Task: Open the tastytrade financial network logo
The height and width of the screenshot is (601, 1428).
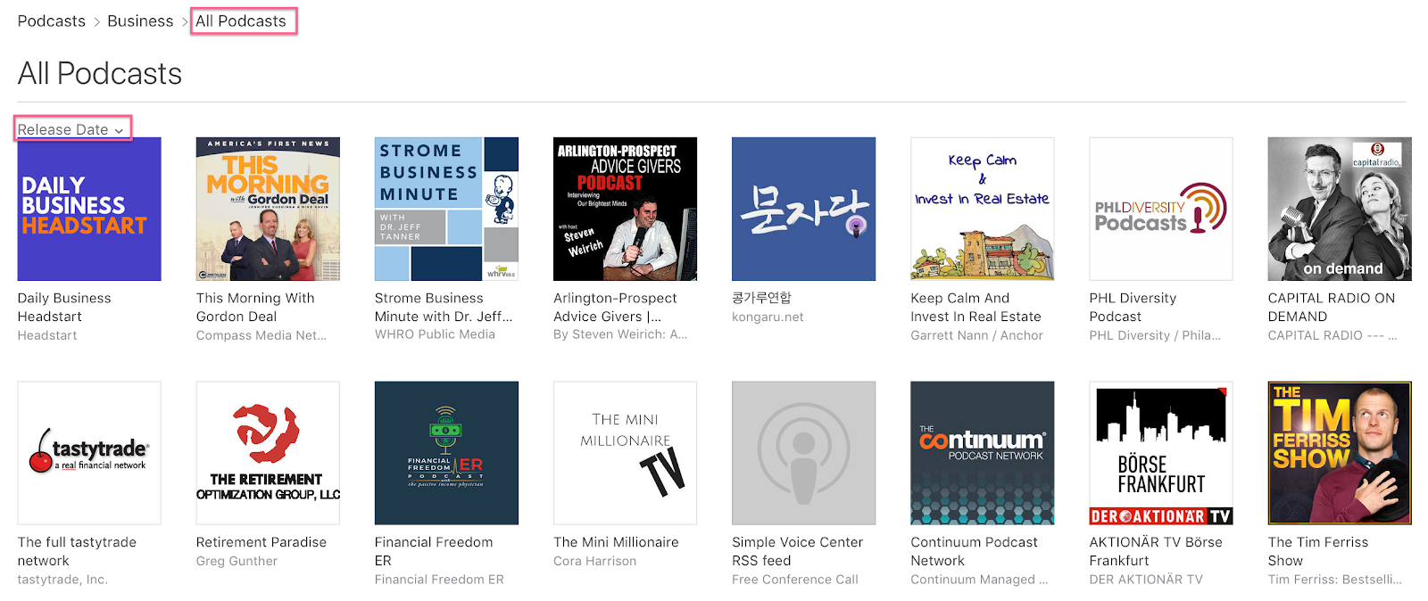Action: [89, 453]
